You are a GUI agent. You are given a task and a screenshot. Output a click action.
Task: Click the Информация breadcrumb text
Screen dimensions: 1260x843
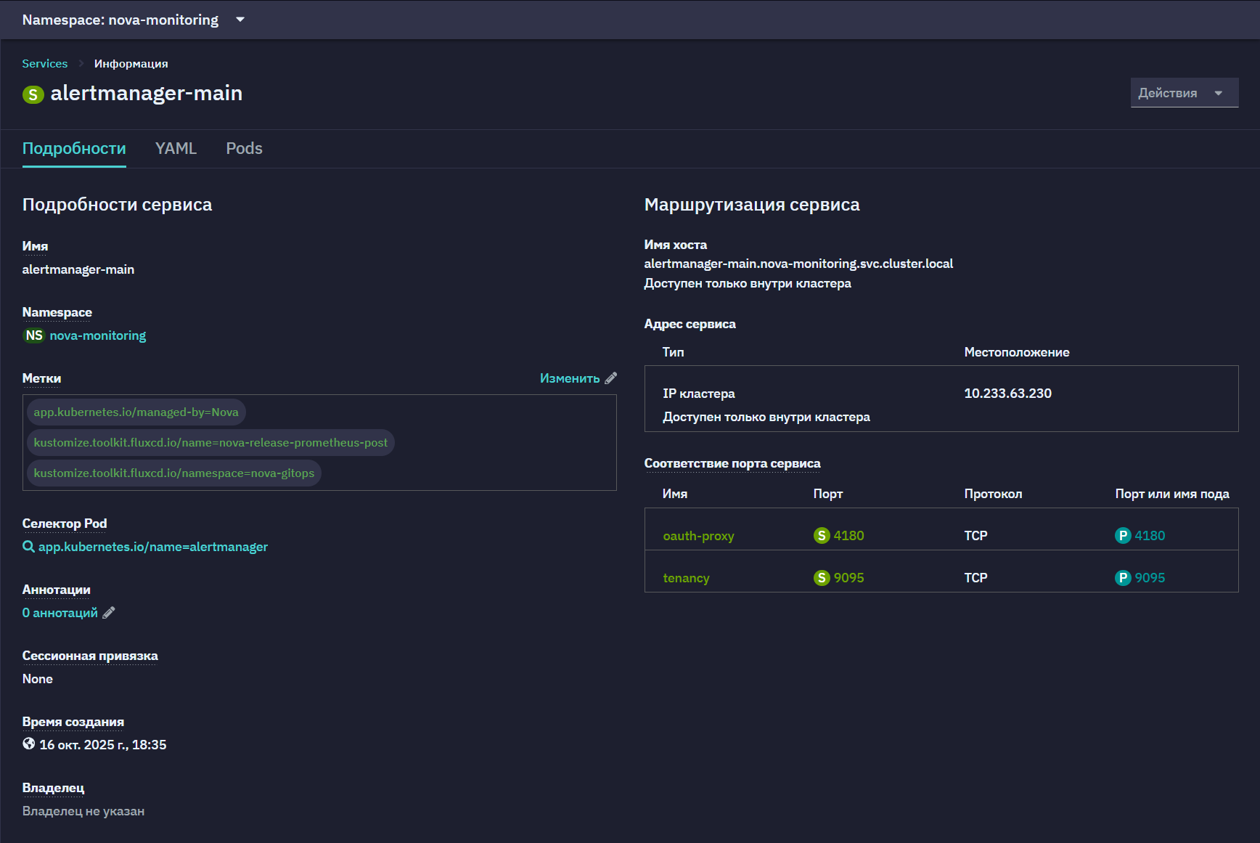point(131,64)
